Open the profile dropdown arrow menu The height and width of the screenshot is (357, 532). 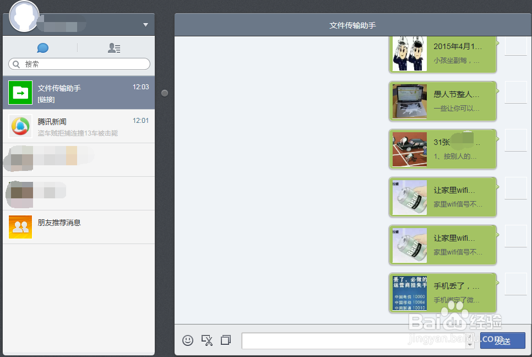pyautogui.click(x=145, y=25)
